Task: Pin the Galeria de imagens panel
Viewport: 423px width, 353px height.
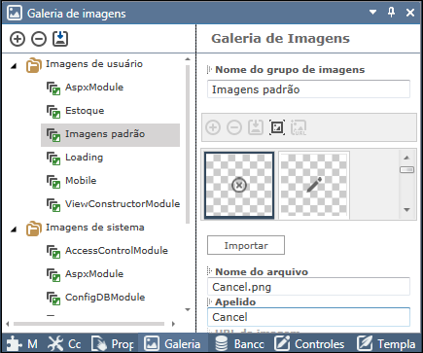Action: 392,13
